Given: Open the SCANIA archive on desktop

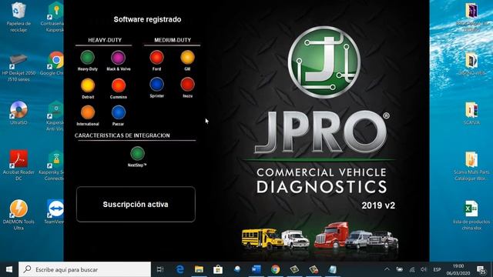Looking at the screenshot, I should pyautogui.click(x=471, y=113).
